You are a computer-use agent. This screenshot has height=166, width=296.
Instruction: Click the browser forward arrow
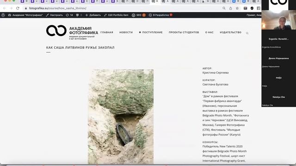click(x=11, y=8)
